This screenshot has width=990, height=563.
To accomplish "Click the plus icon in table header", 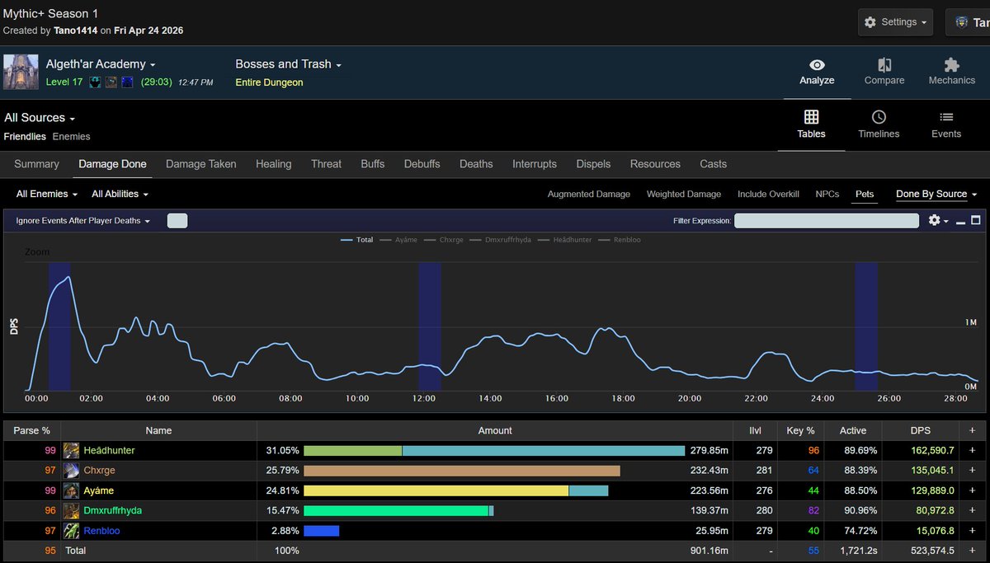I will coord(972,430).
